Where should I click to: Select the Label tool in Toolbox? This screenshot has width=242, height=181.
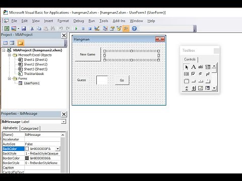pyautogui.click(x=194, y=67)
